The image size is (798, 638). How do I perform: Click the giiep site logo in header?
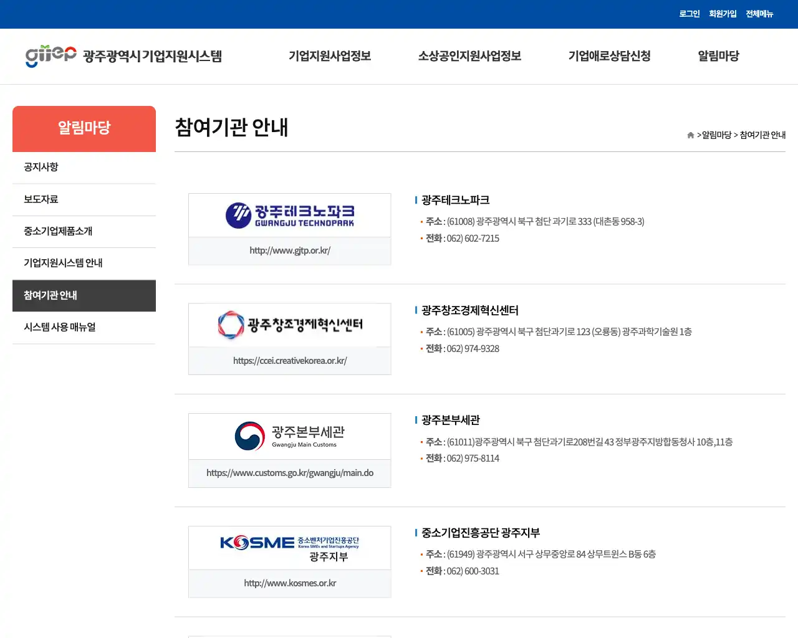pos(51,55)
